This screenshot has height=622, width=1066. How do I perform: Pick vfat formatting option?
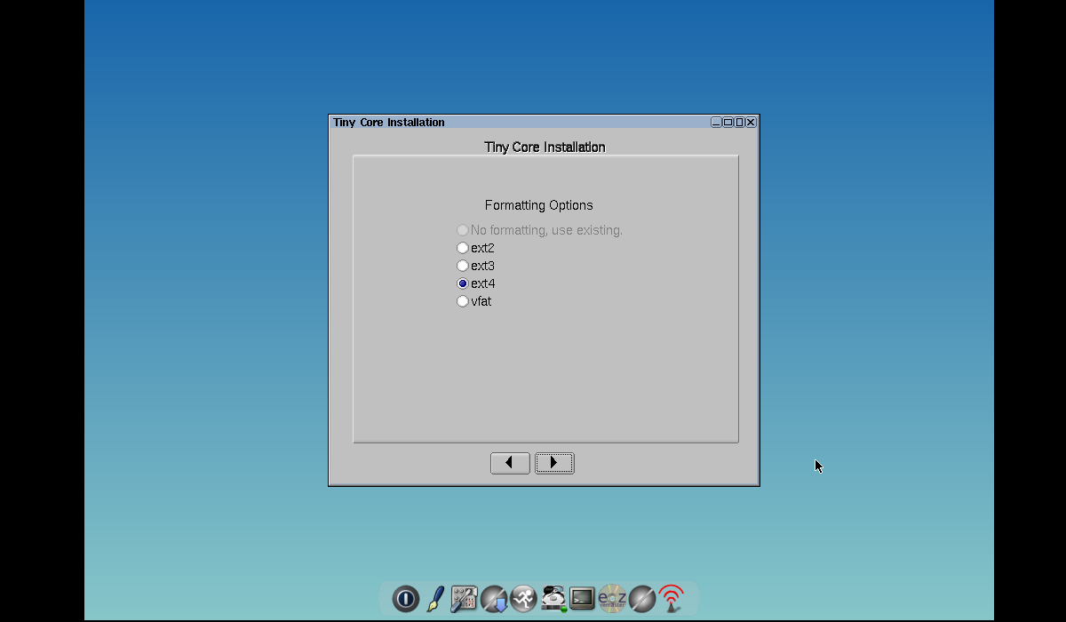coord(463,301)
